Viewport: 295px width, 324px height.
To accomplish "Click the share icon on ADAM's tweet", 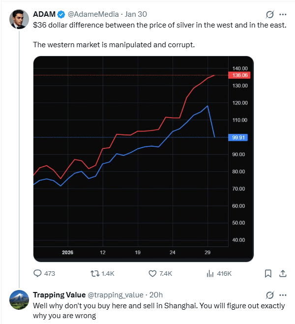I will pyautogui.click(x=283, y=273).
